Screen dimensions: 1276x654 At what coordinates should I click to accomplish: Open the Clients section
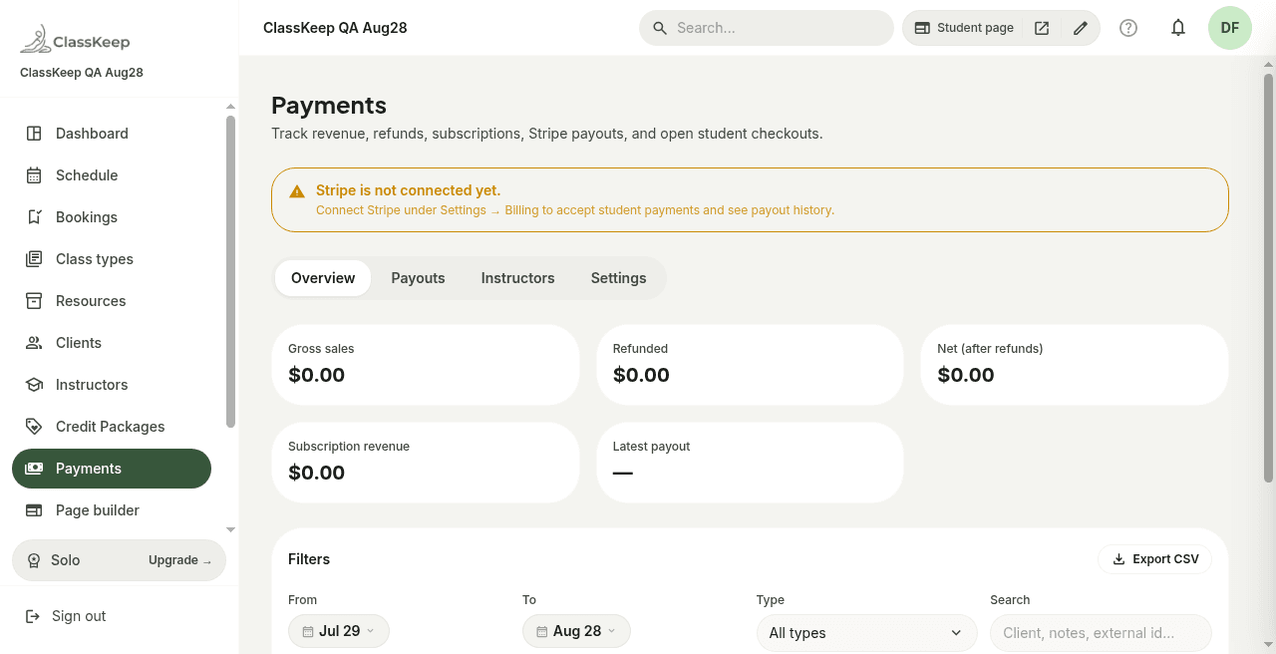112,343
